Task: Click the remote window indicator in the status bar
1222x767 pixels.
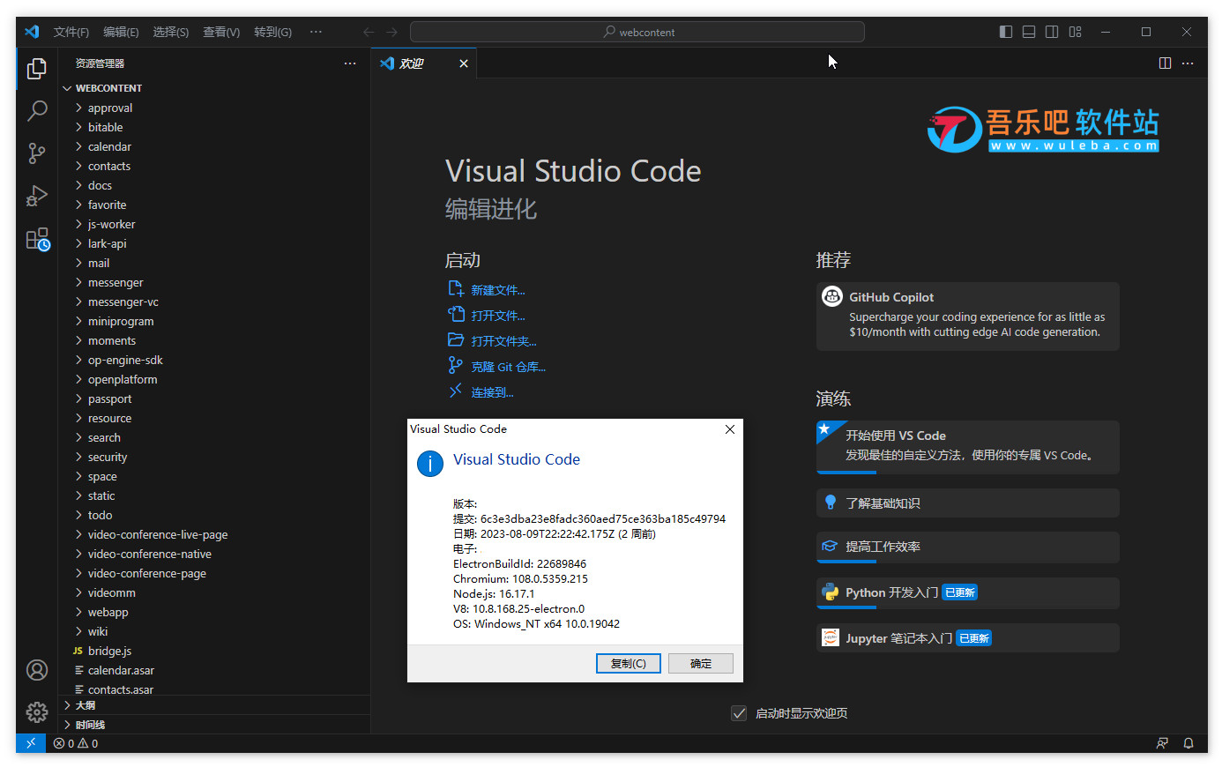Action: 31,743
